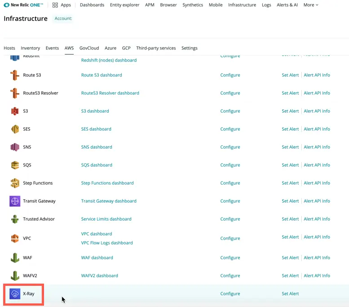This screenshot has height=307, width=349.
Task: Click the Transit Gateway service name text
Action: (39, 201)
